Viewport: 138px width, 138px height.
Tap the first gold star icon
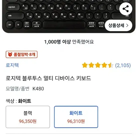[x=85, y=65]
